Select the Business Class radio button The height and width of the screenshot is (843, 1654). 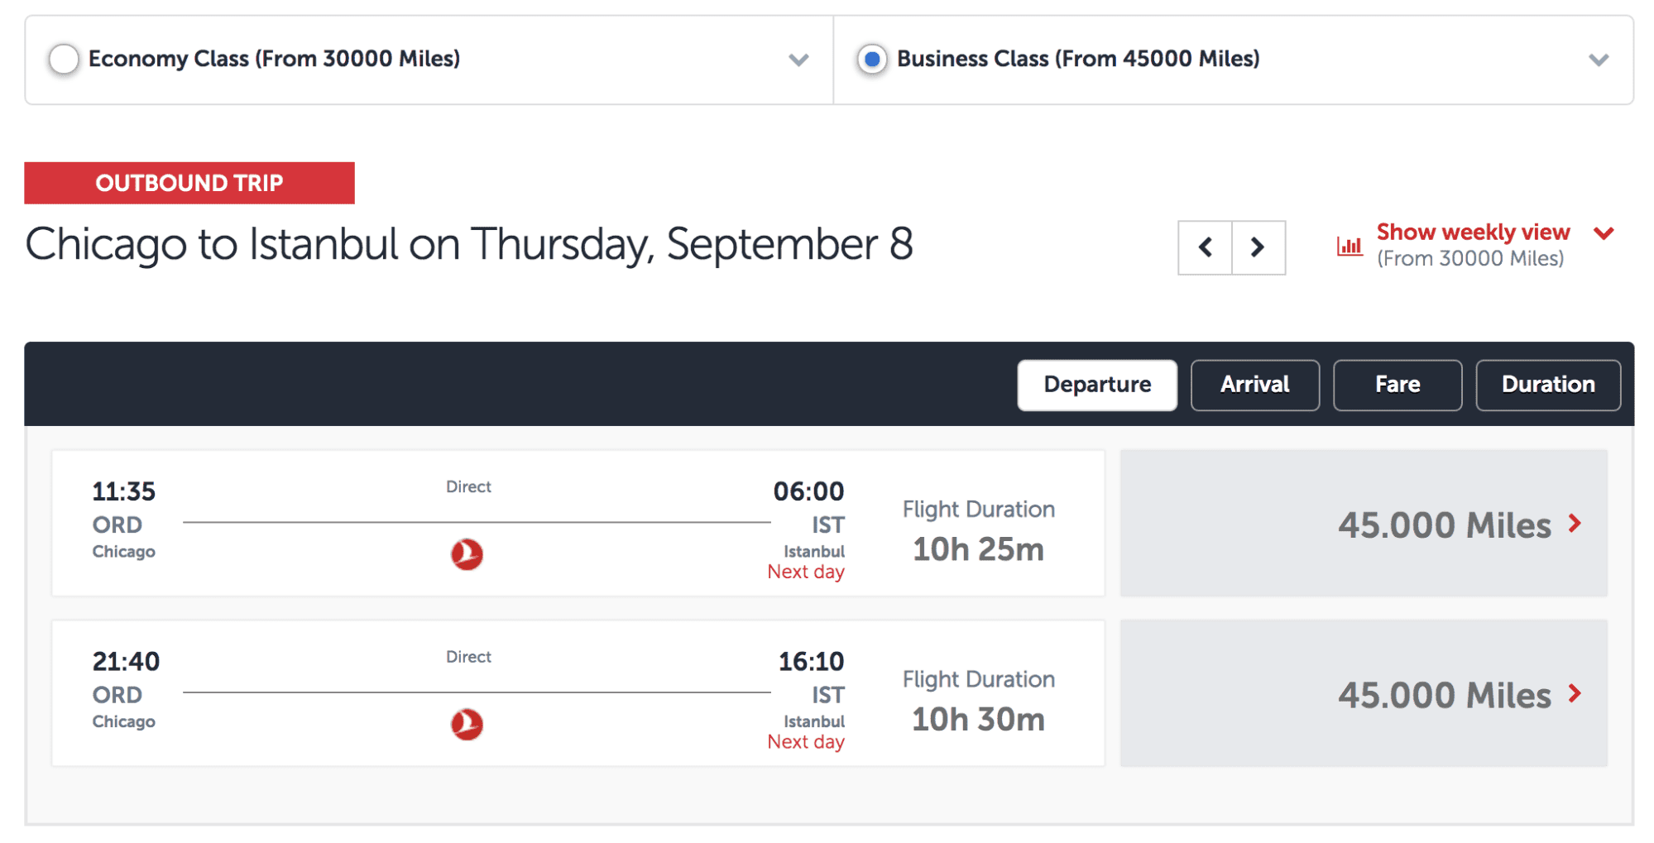pyautogui.click(x=871, y=60)
